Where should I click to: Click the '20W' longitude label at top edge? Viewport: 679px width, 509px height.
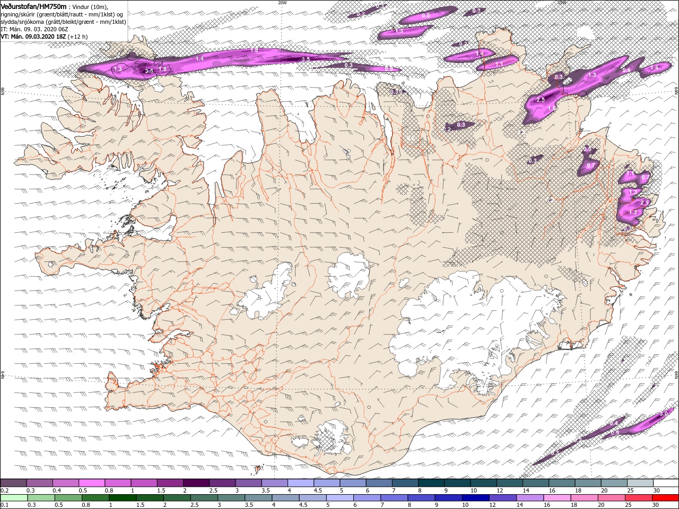click(x=282, y=2)
